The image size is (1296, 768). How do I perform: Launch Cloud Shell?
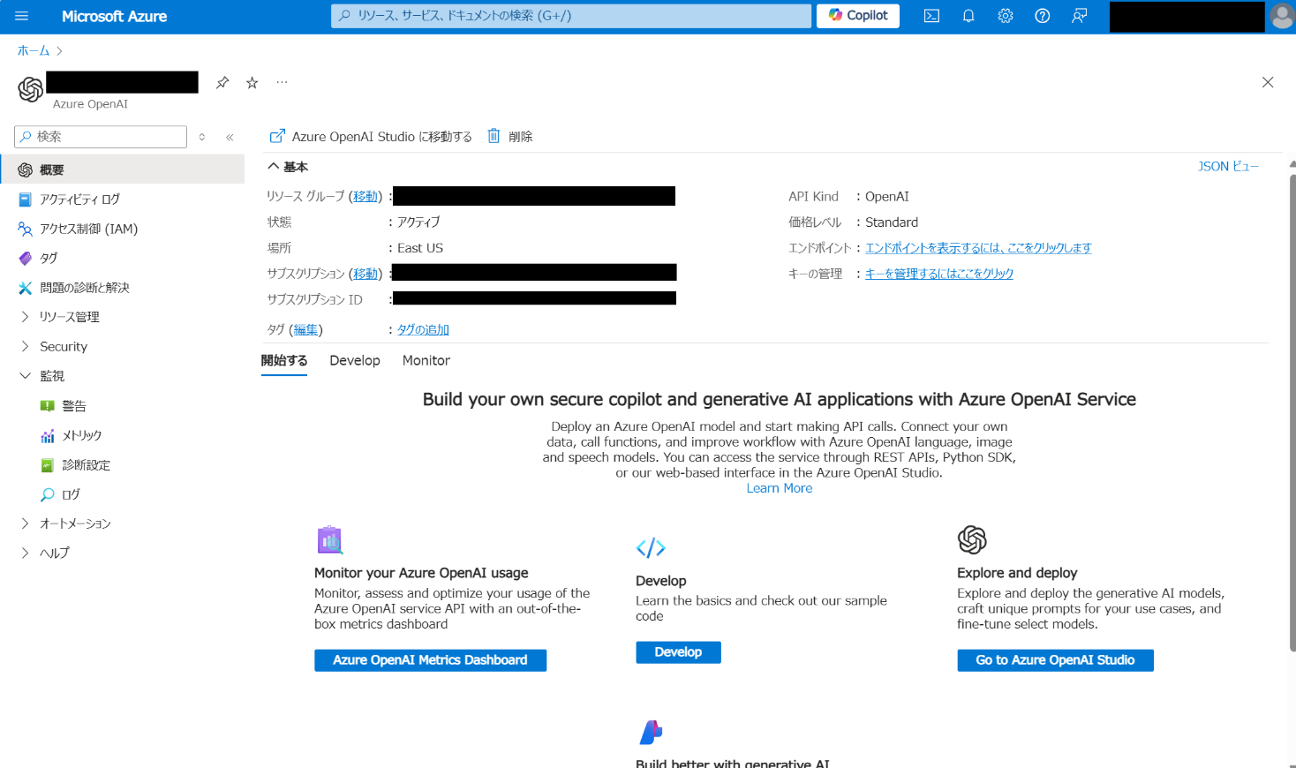pyautogui.click(x=931, y=16)
